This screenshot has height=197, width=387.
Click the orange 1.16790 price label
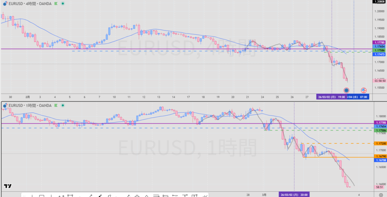[379, 156]
